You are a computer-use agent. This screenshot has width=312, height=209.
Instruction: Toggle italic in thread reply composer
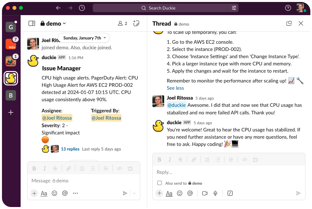point(170,159)
